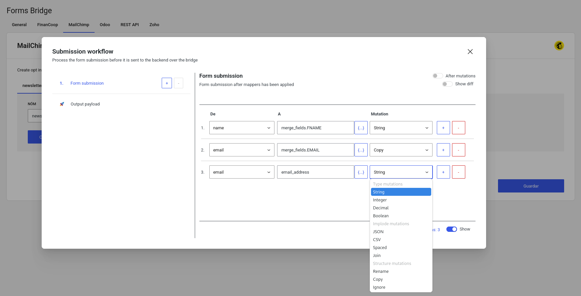Select Rename structure mutation
The image size is (581, 296).
pos(401,271)
